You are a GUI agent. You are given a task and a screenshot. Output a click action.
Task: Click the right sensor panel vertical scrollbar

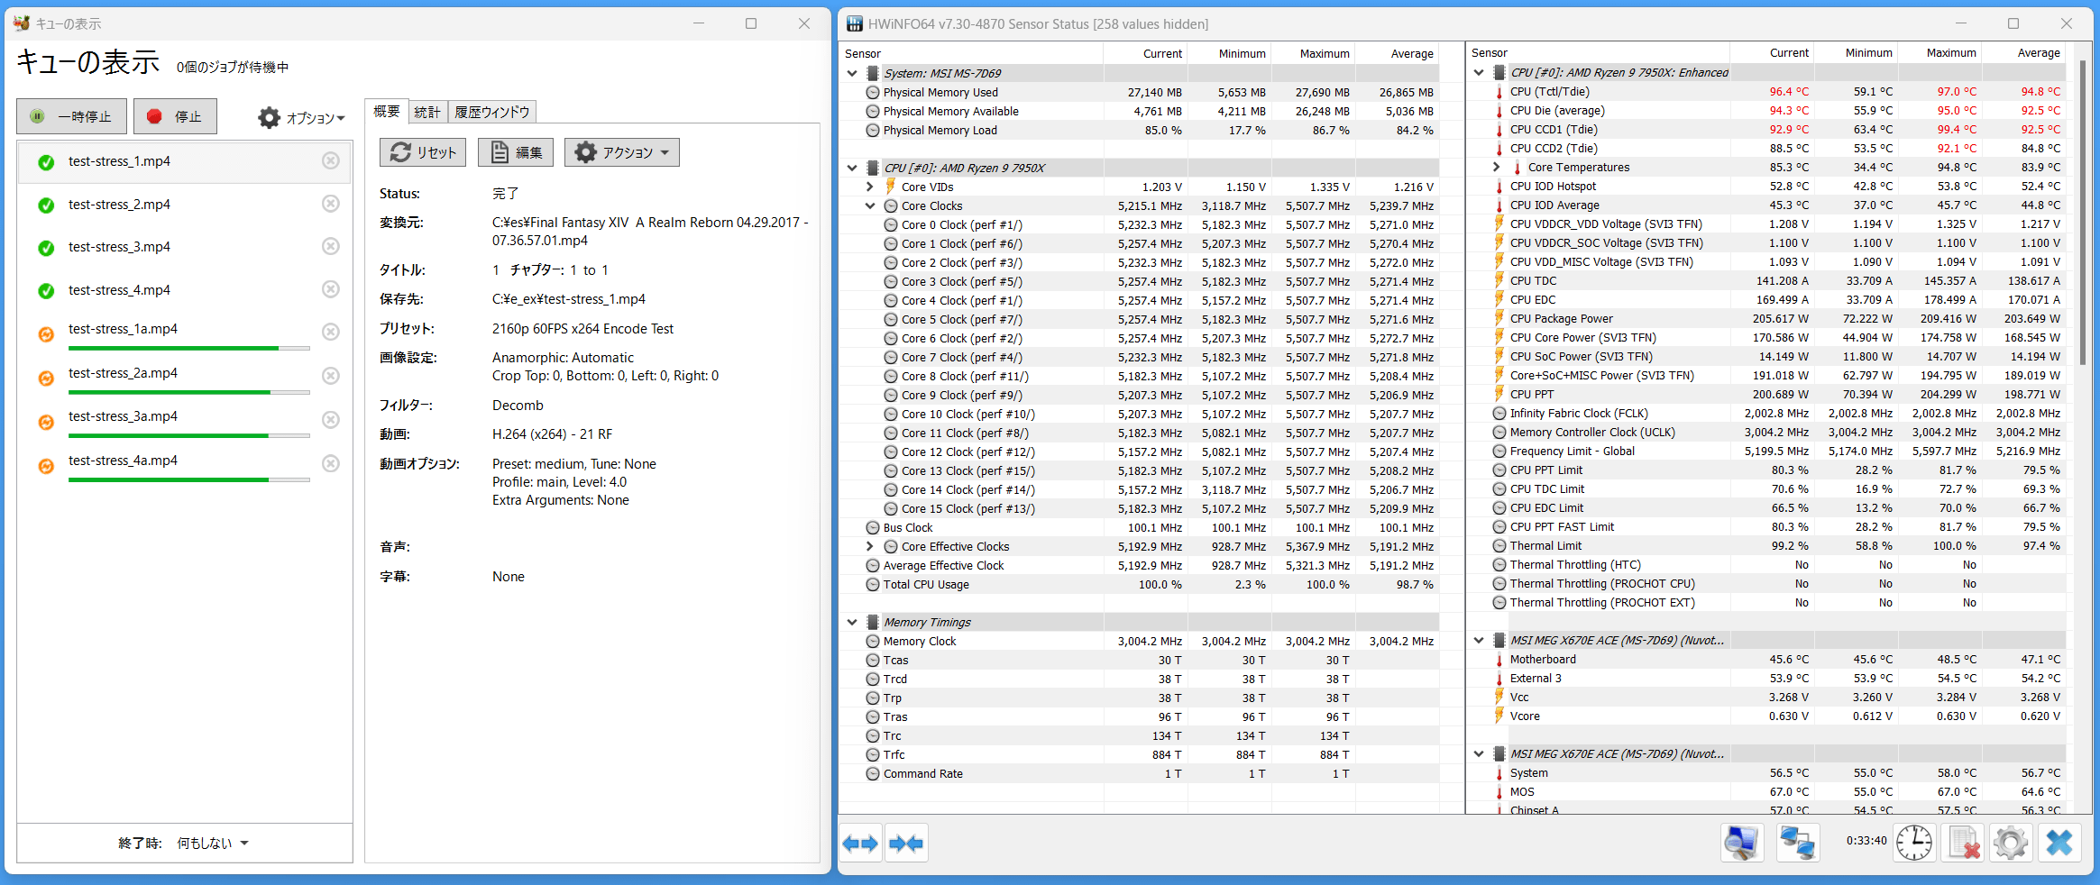point(2082,212)
